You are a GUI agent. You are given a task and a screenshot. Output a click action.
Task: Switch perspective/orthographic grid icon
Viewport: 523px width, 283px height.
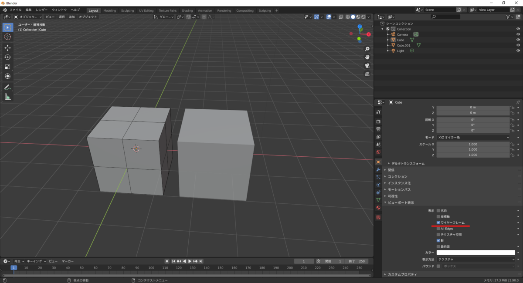(367, 74)
